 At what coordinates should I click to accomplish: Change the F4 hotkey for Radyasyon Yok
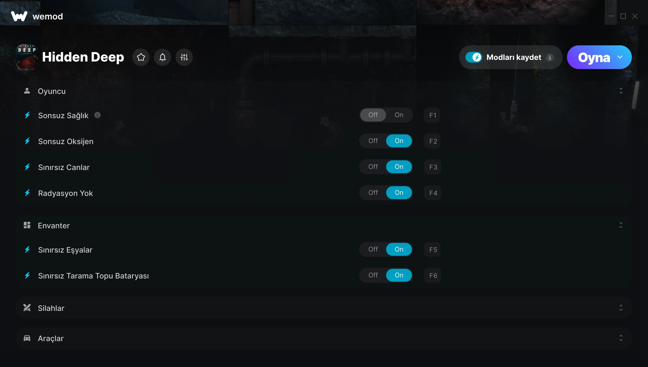tap(433, 193)
